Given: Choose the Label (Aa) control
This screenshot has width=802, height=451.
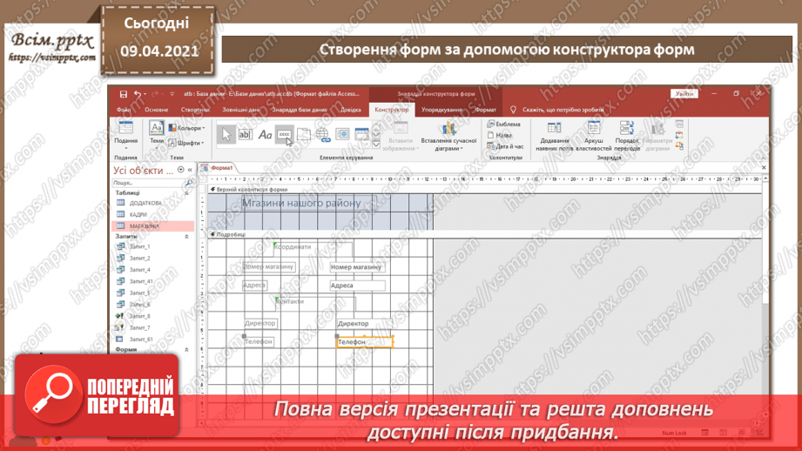Looking at the screenshot, I should click(x=266, y=134).
